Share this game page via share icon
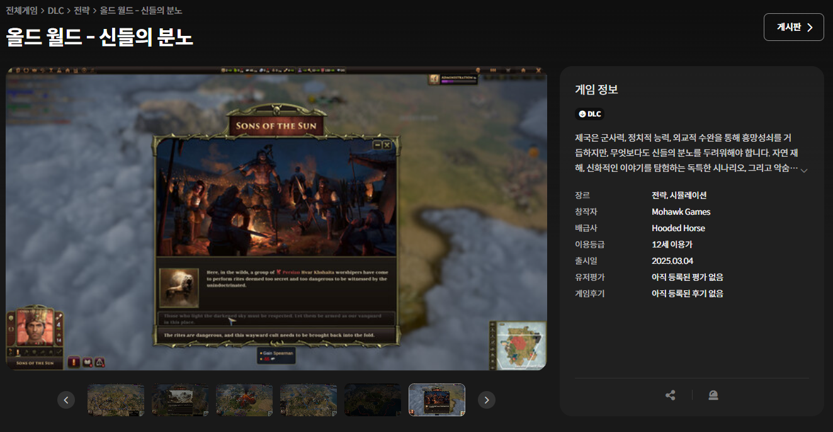 670,395
